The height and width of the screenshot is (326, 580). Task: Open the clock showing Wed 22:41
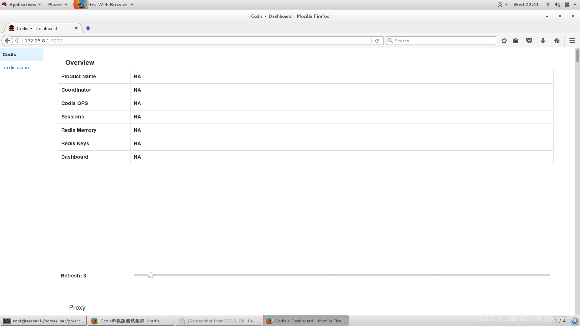coord(526,4)
